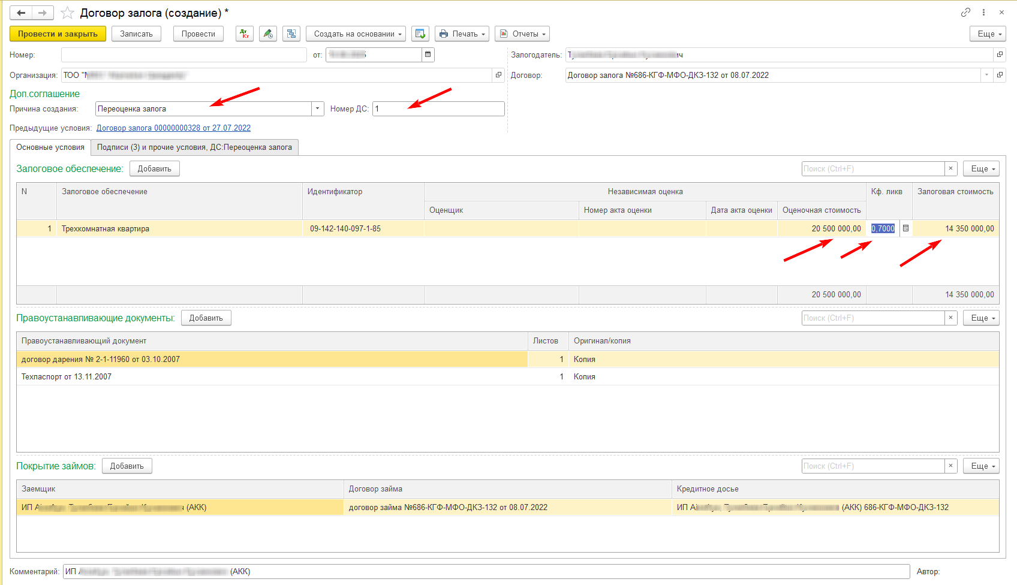Viewport: 1017px width, 585px height.
Task: Go forward with the right arrow
Action: click(x=43, y=13)
